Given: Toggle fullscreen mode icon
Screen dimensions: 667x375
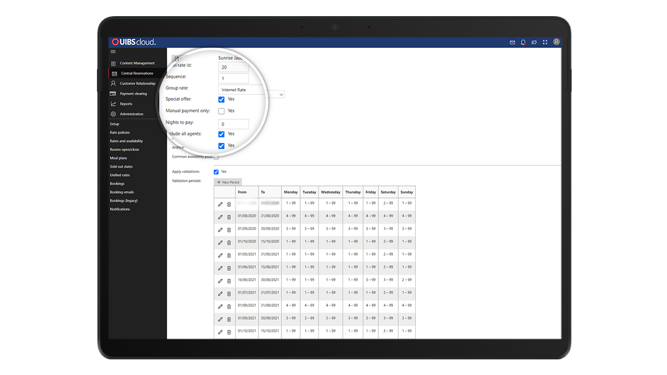Looking at the screenshot, I should (545, 42).
